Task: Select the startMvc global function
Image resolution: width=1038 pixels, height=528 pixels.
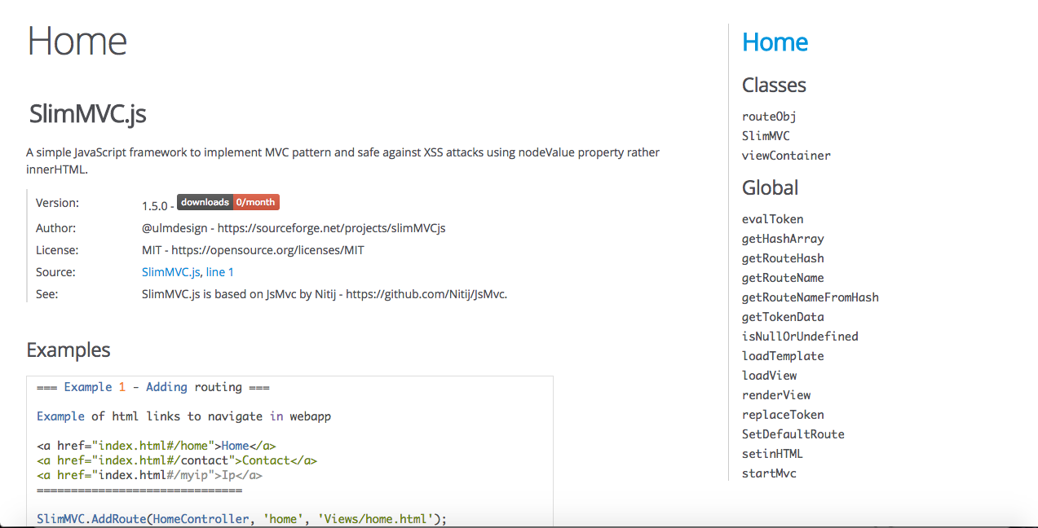Action: 768,473
